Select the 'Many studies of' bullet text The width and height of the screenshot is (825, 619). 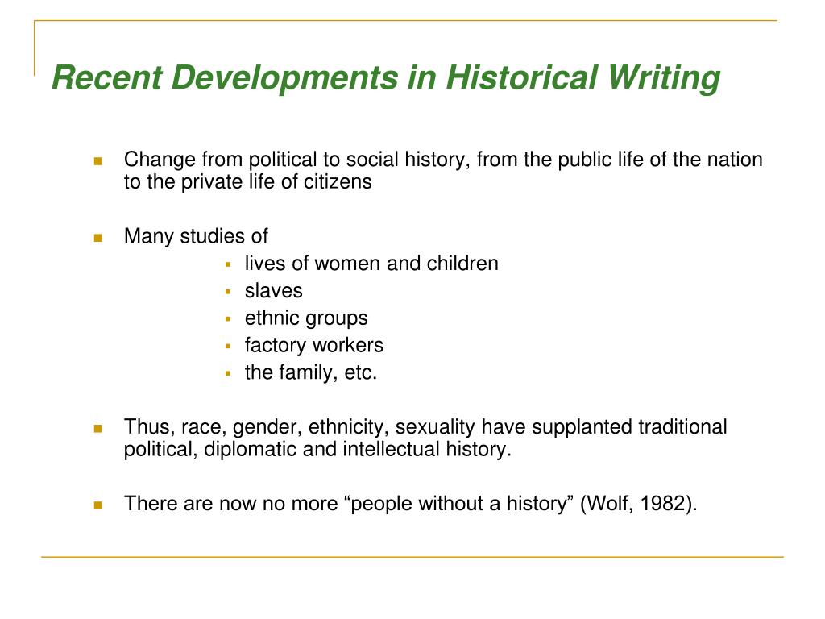196,236
